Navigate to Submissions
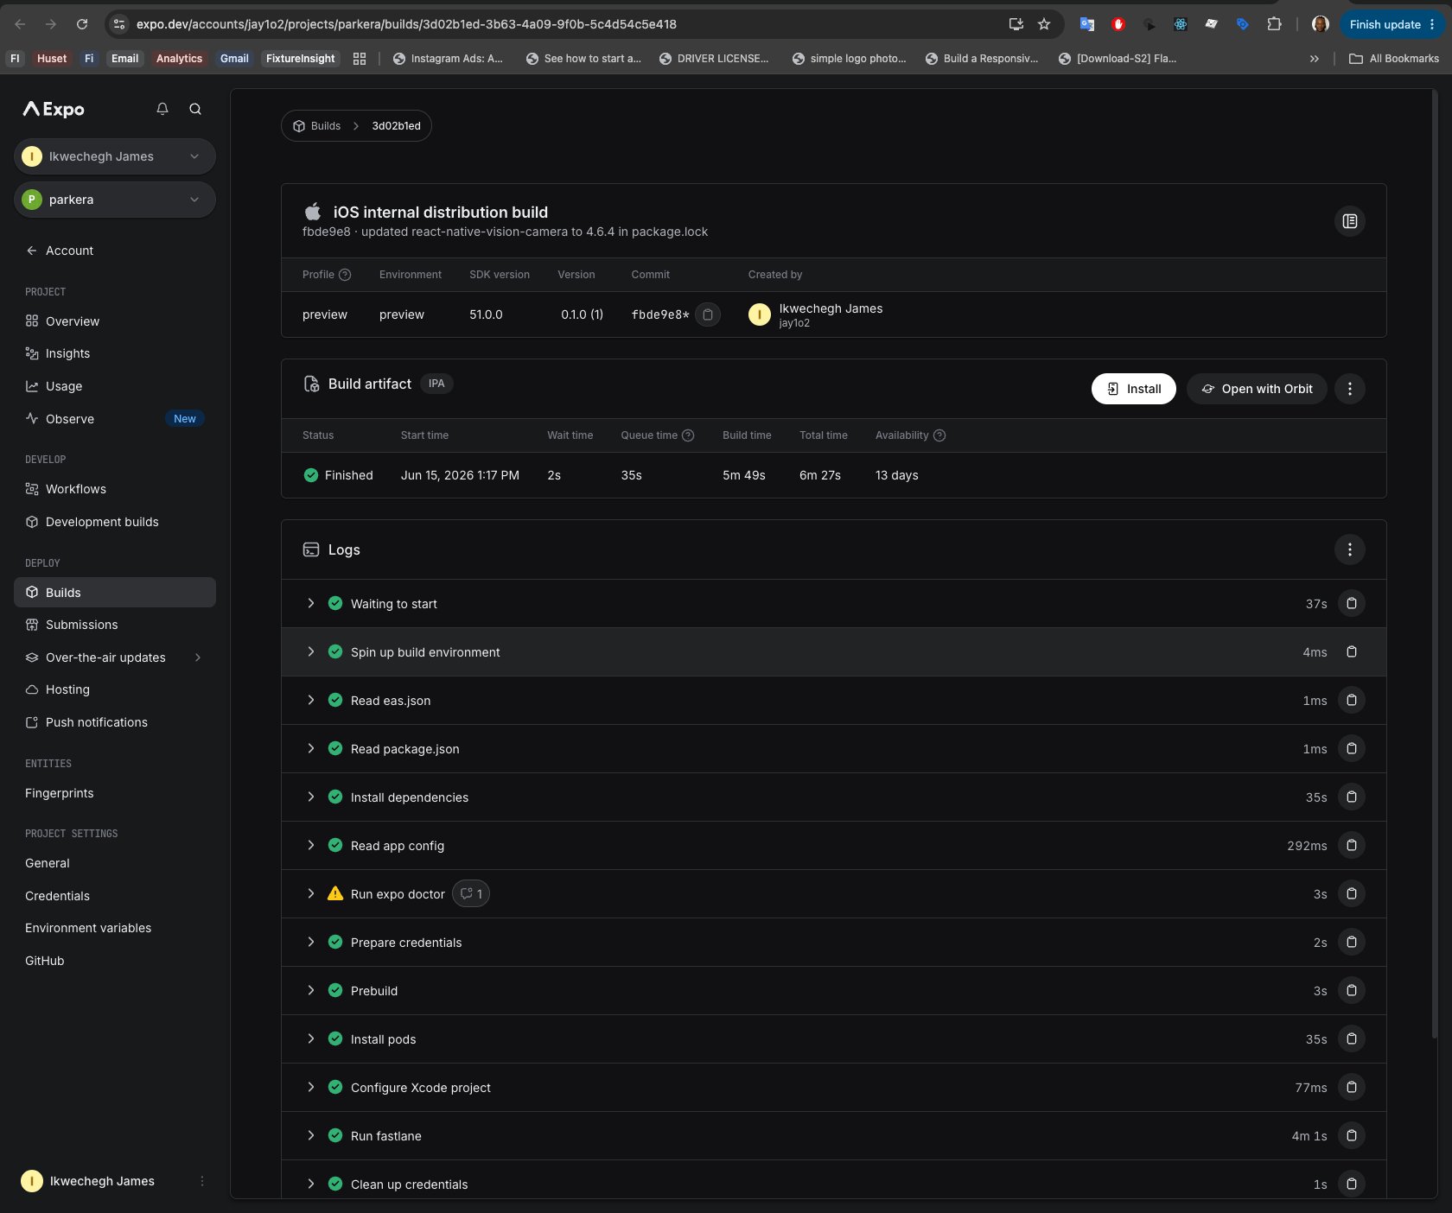The image size is (1452, 1213). (x=115, y=625)
